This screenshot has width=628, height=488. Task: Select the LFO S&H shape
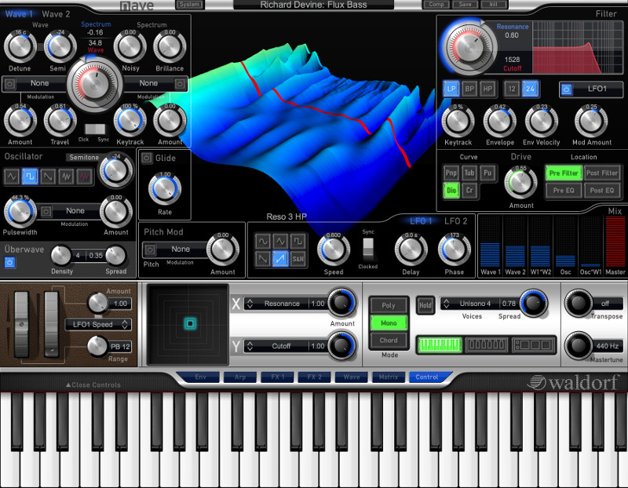tap(298, 259)
